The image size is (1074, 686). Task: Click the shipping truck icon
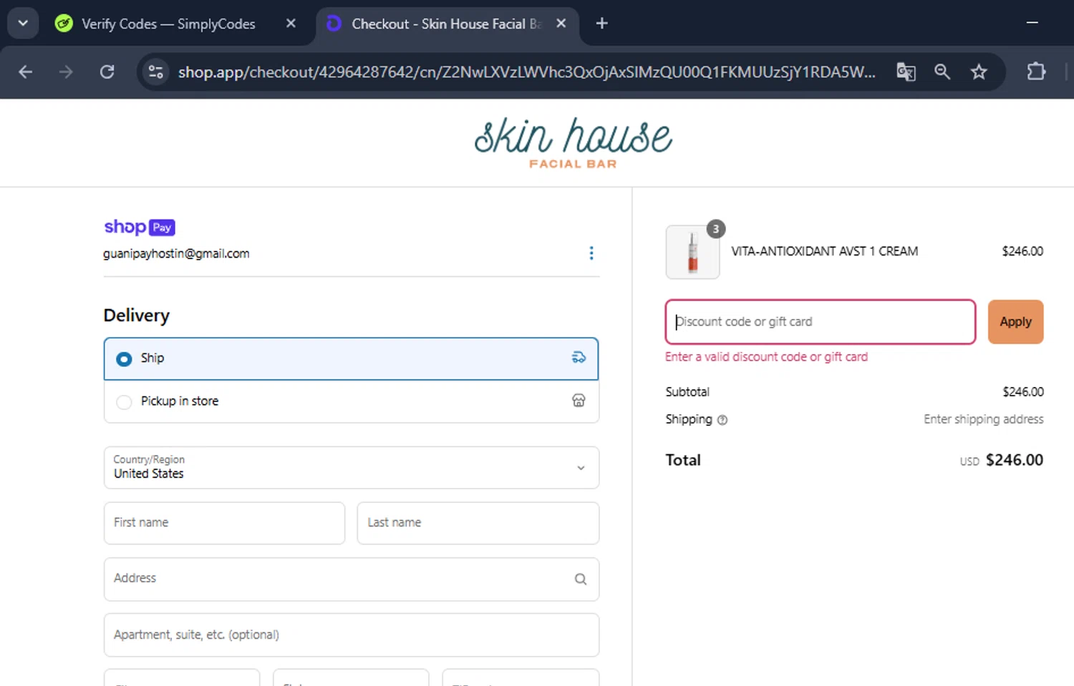click(x=579, y=358)
